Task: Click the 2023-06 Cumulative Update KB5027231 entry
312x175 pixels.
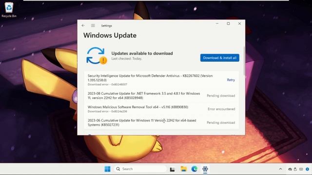Action: [x=161, y=122]
